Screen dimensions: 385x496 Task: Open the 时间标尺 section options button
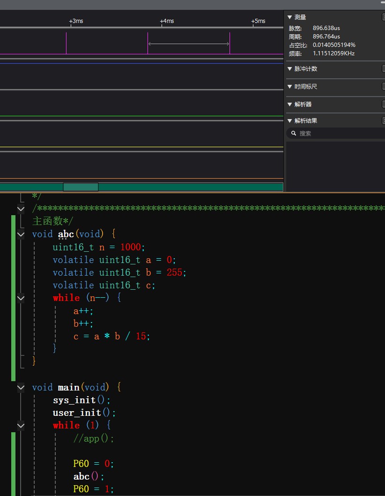[x=383, y=87]
